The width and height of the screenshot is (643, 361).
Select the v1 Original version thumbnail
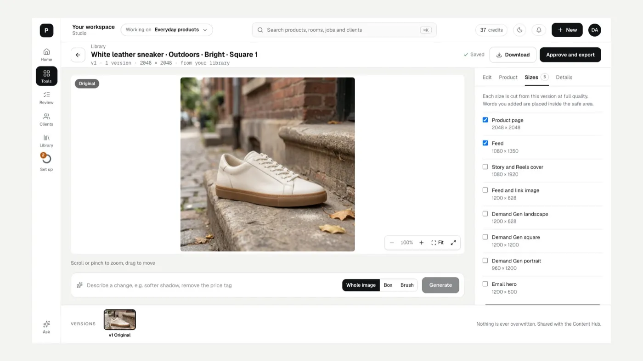pyautogui.click(x=120, y=320)
